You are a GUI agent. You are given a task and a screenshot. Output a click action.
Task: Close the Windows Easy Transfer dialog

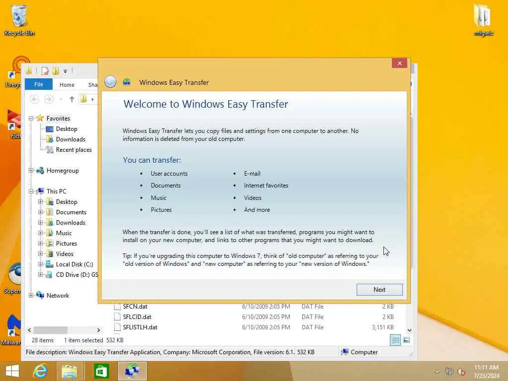coord(399,63)
